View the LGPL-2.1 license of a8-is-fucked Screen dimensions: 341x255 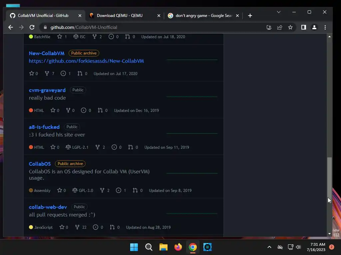(77, 147)
